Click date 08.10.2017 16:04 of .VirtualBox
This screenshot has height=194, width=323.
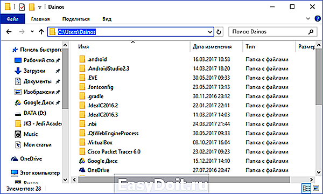tap(212, 142)
